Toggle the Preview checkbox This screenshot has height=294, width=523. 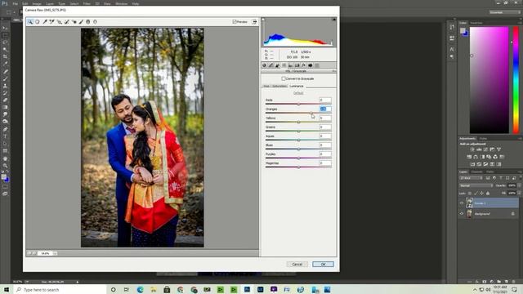235,22
